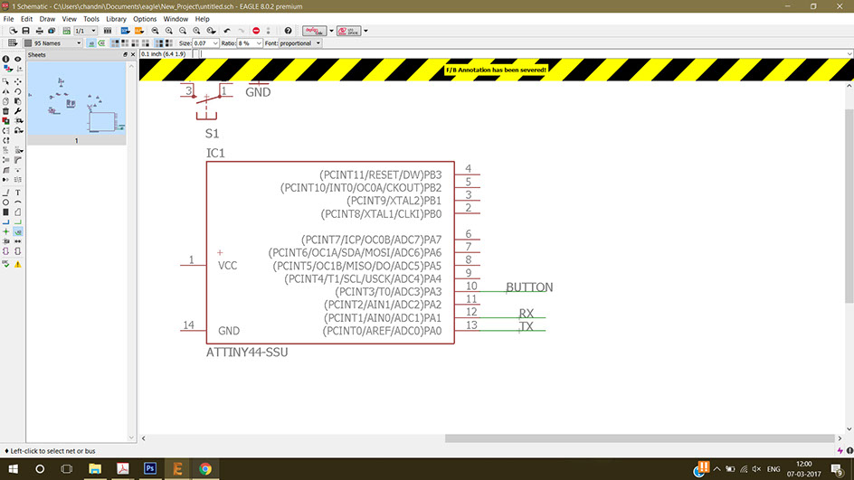
Task: Select the Circle tool
Action: pyautogui.click(x=6, y=202)
